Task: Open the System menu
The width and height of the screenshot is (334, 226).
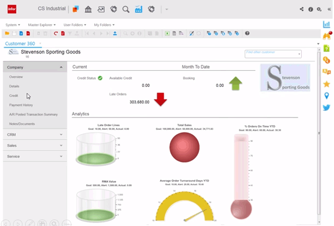Action: 13,25
